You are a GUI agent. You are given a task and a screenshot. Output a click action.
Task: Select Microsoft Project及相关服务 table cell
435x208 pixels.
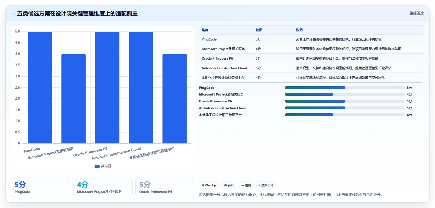pos(223,49)
